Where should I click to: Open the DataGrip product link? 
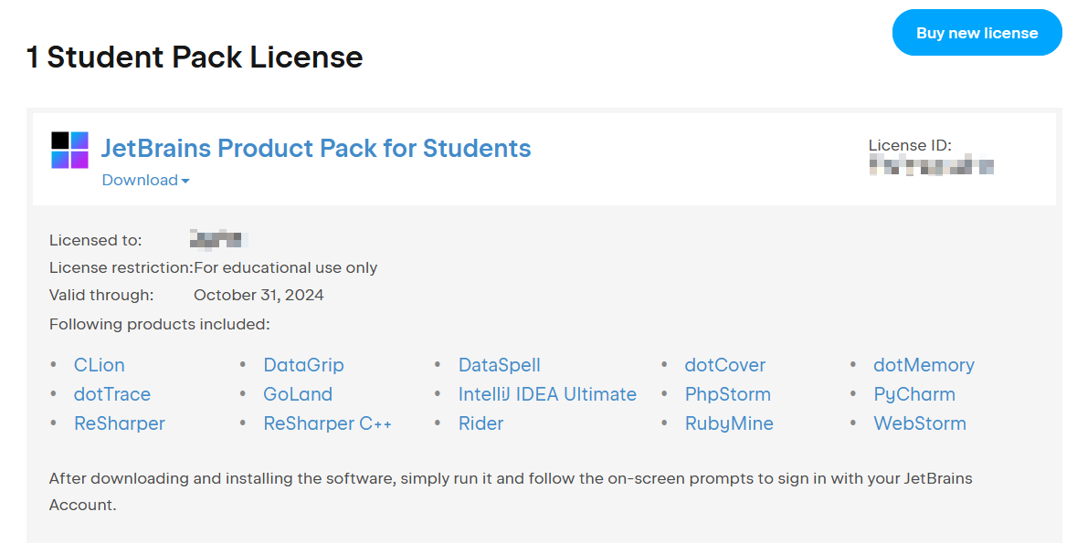pos(303,365)
